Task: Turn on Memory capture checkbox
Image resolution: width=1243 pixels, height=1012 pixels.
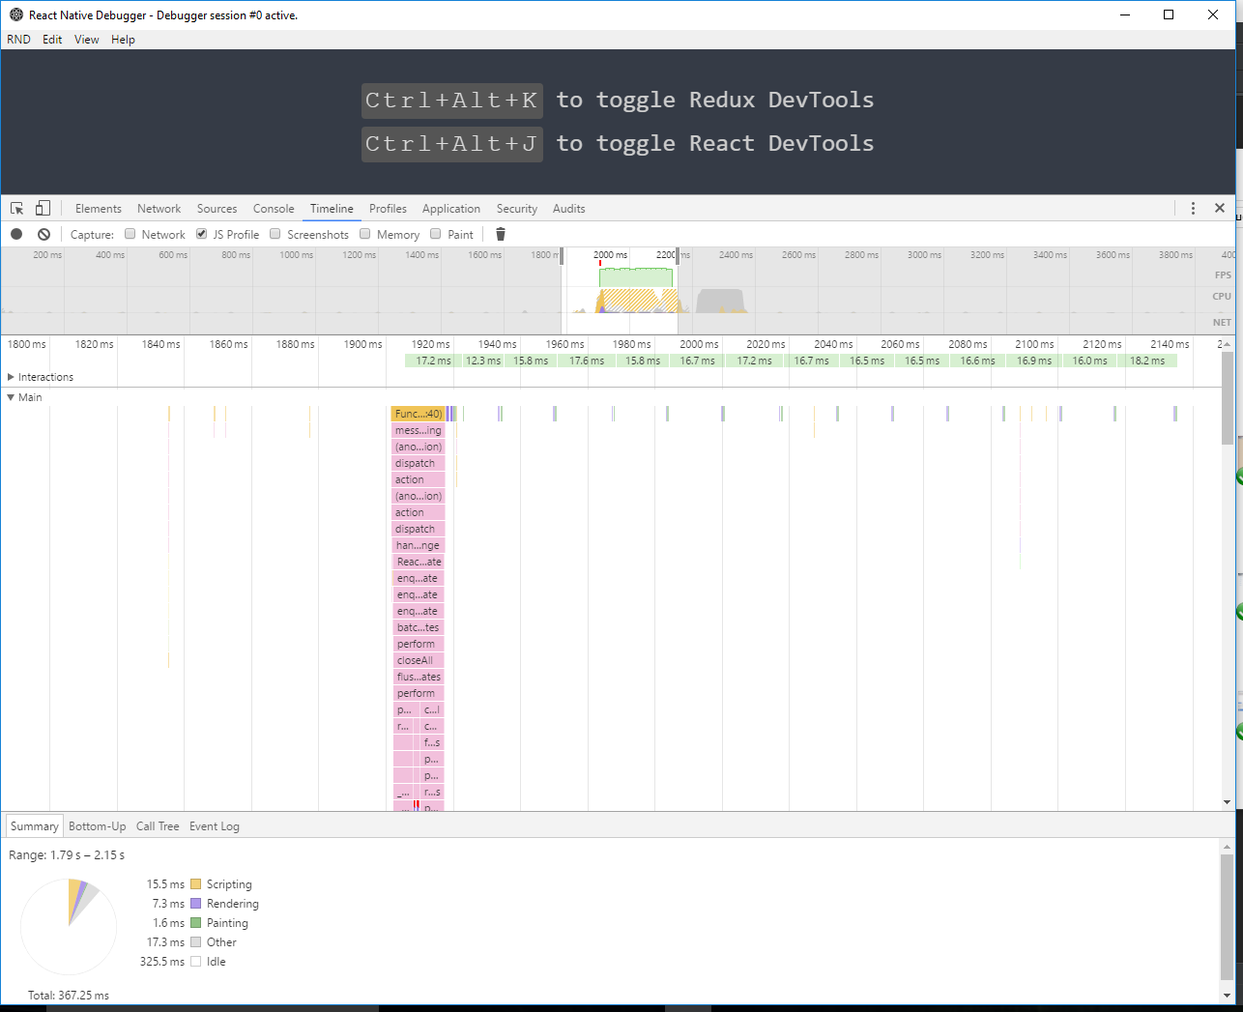Action: point(365,234)
